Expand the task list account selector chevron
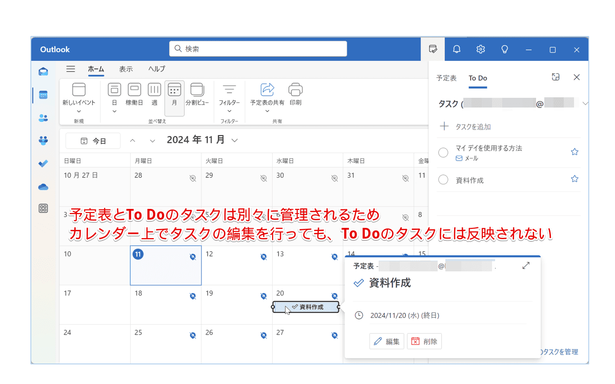This screenshot has height=384, width=615. click(x=585, y=103)
